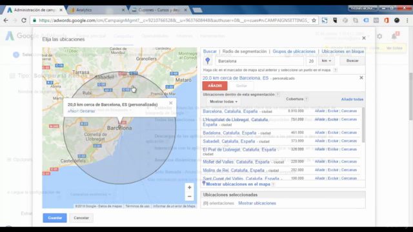Open AdWords notifications bell
Image resolution: width=413 pixels, height=232 pixels.
[x=394, y=36]
